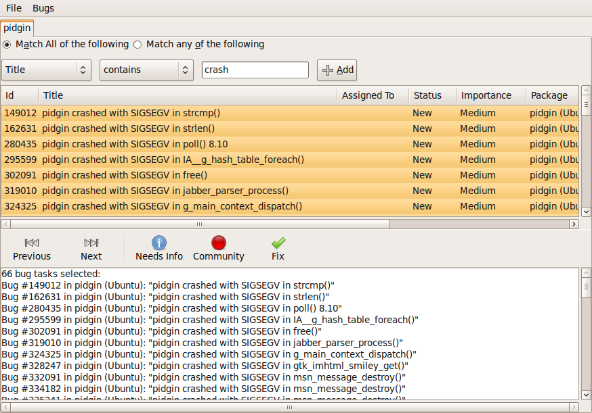The image size is (592, 413).
Task: Click the bug list vertical scrollbar handle
Action: [x=586, y=104]
